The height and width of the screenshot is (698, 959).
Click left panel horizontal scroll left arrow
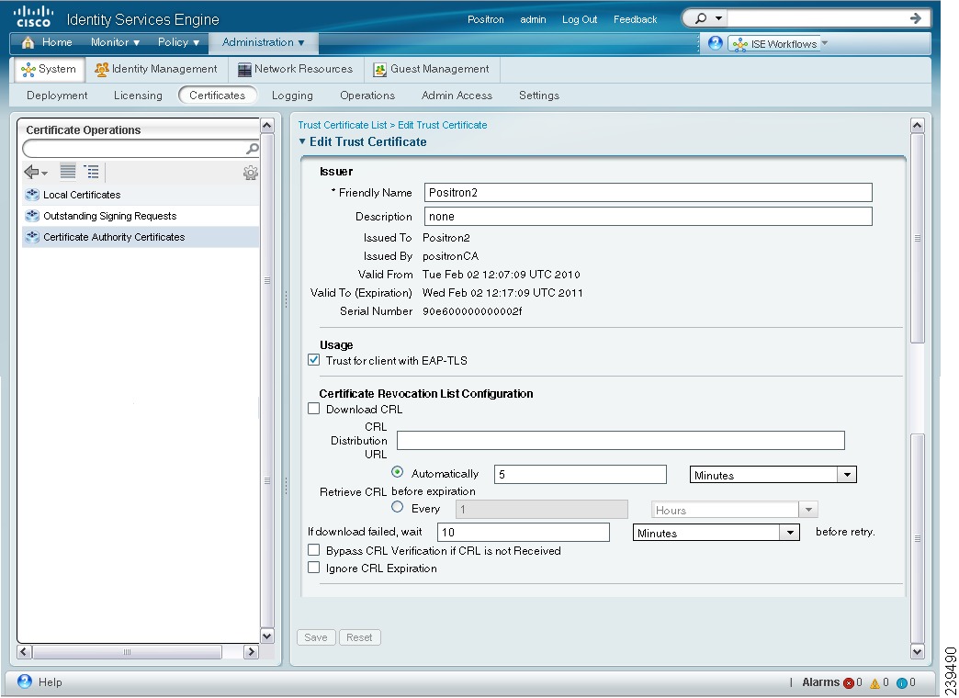click(x=25, y=652)
